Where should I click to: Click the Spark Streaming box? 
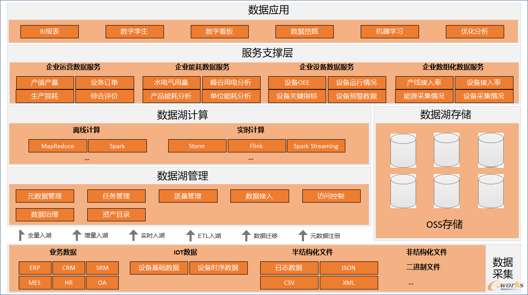pos(316,146)
